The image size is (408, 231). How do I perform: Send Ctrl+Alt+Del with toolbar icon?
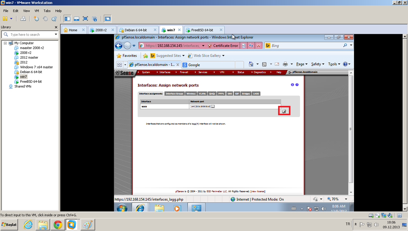click(x=23, y=19)
